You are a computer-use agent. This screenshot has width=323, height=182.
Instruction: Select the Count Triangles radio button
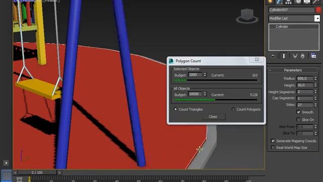point(175,109)
